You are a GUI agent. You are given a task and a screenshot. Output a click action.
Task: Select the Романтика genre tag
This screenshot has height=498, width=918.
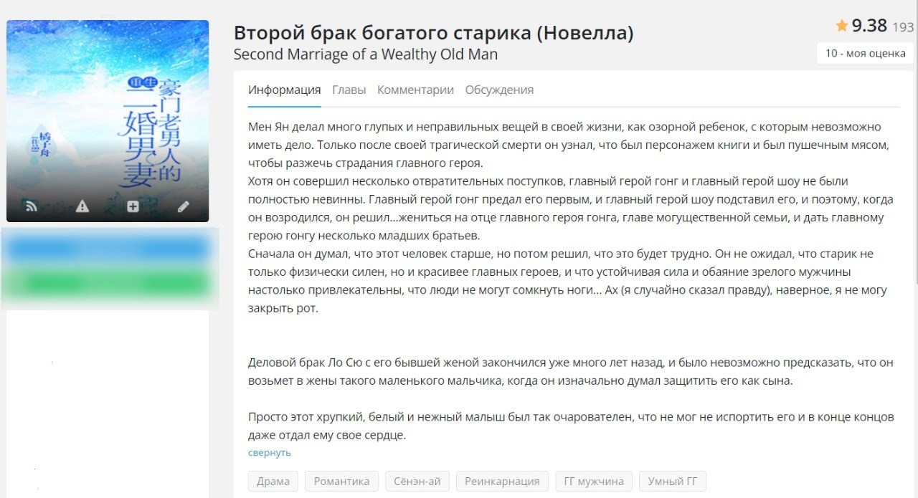341,482
